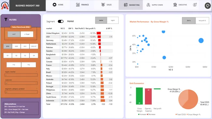Choose quarter Q1

tap(8, 56)
